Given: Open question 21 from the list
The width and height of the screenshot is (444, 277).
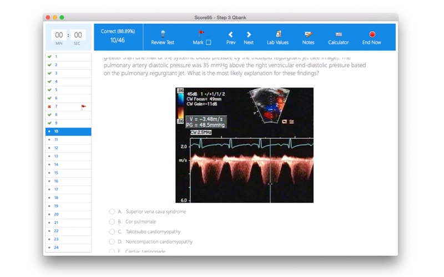Looking at the screenshot, I should [x=68, y=223].
